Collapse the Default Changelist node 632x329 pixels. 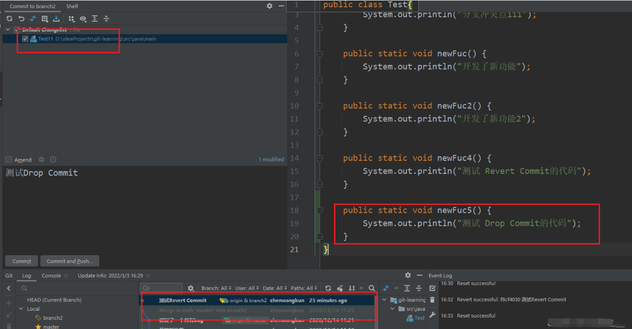tap(8, 30)
